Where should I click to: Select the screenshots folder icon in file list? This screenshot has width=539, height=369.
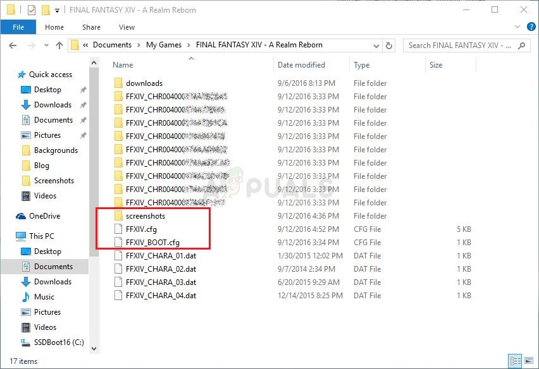pos(118,216)
